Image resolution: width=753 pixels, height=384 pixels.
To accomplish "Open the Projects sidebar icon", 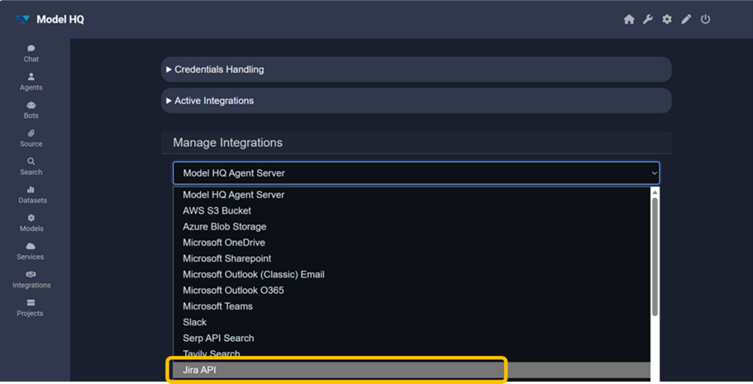I will click(31, 303).
